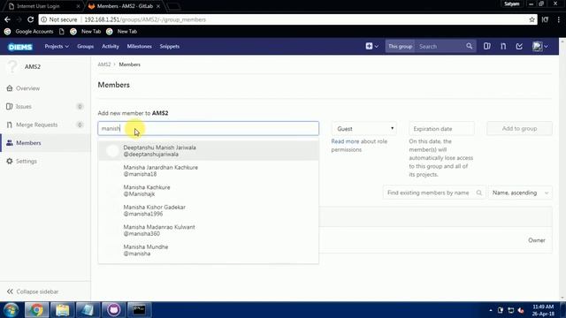The image size is (566, 318).
Task: Open the Google Accounts bookmark
Action: coord(29,32)
